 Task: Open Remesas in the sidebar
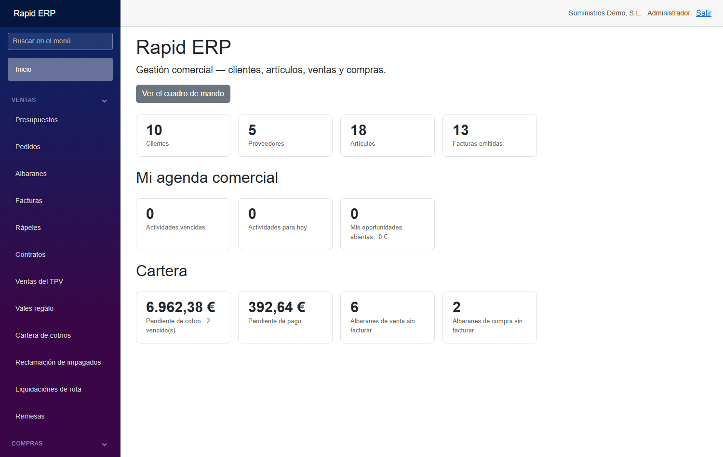[60, 416]
